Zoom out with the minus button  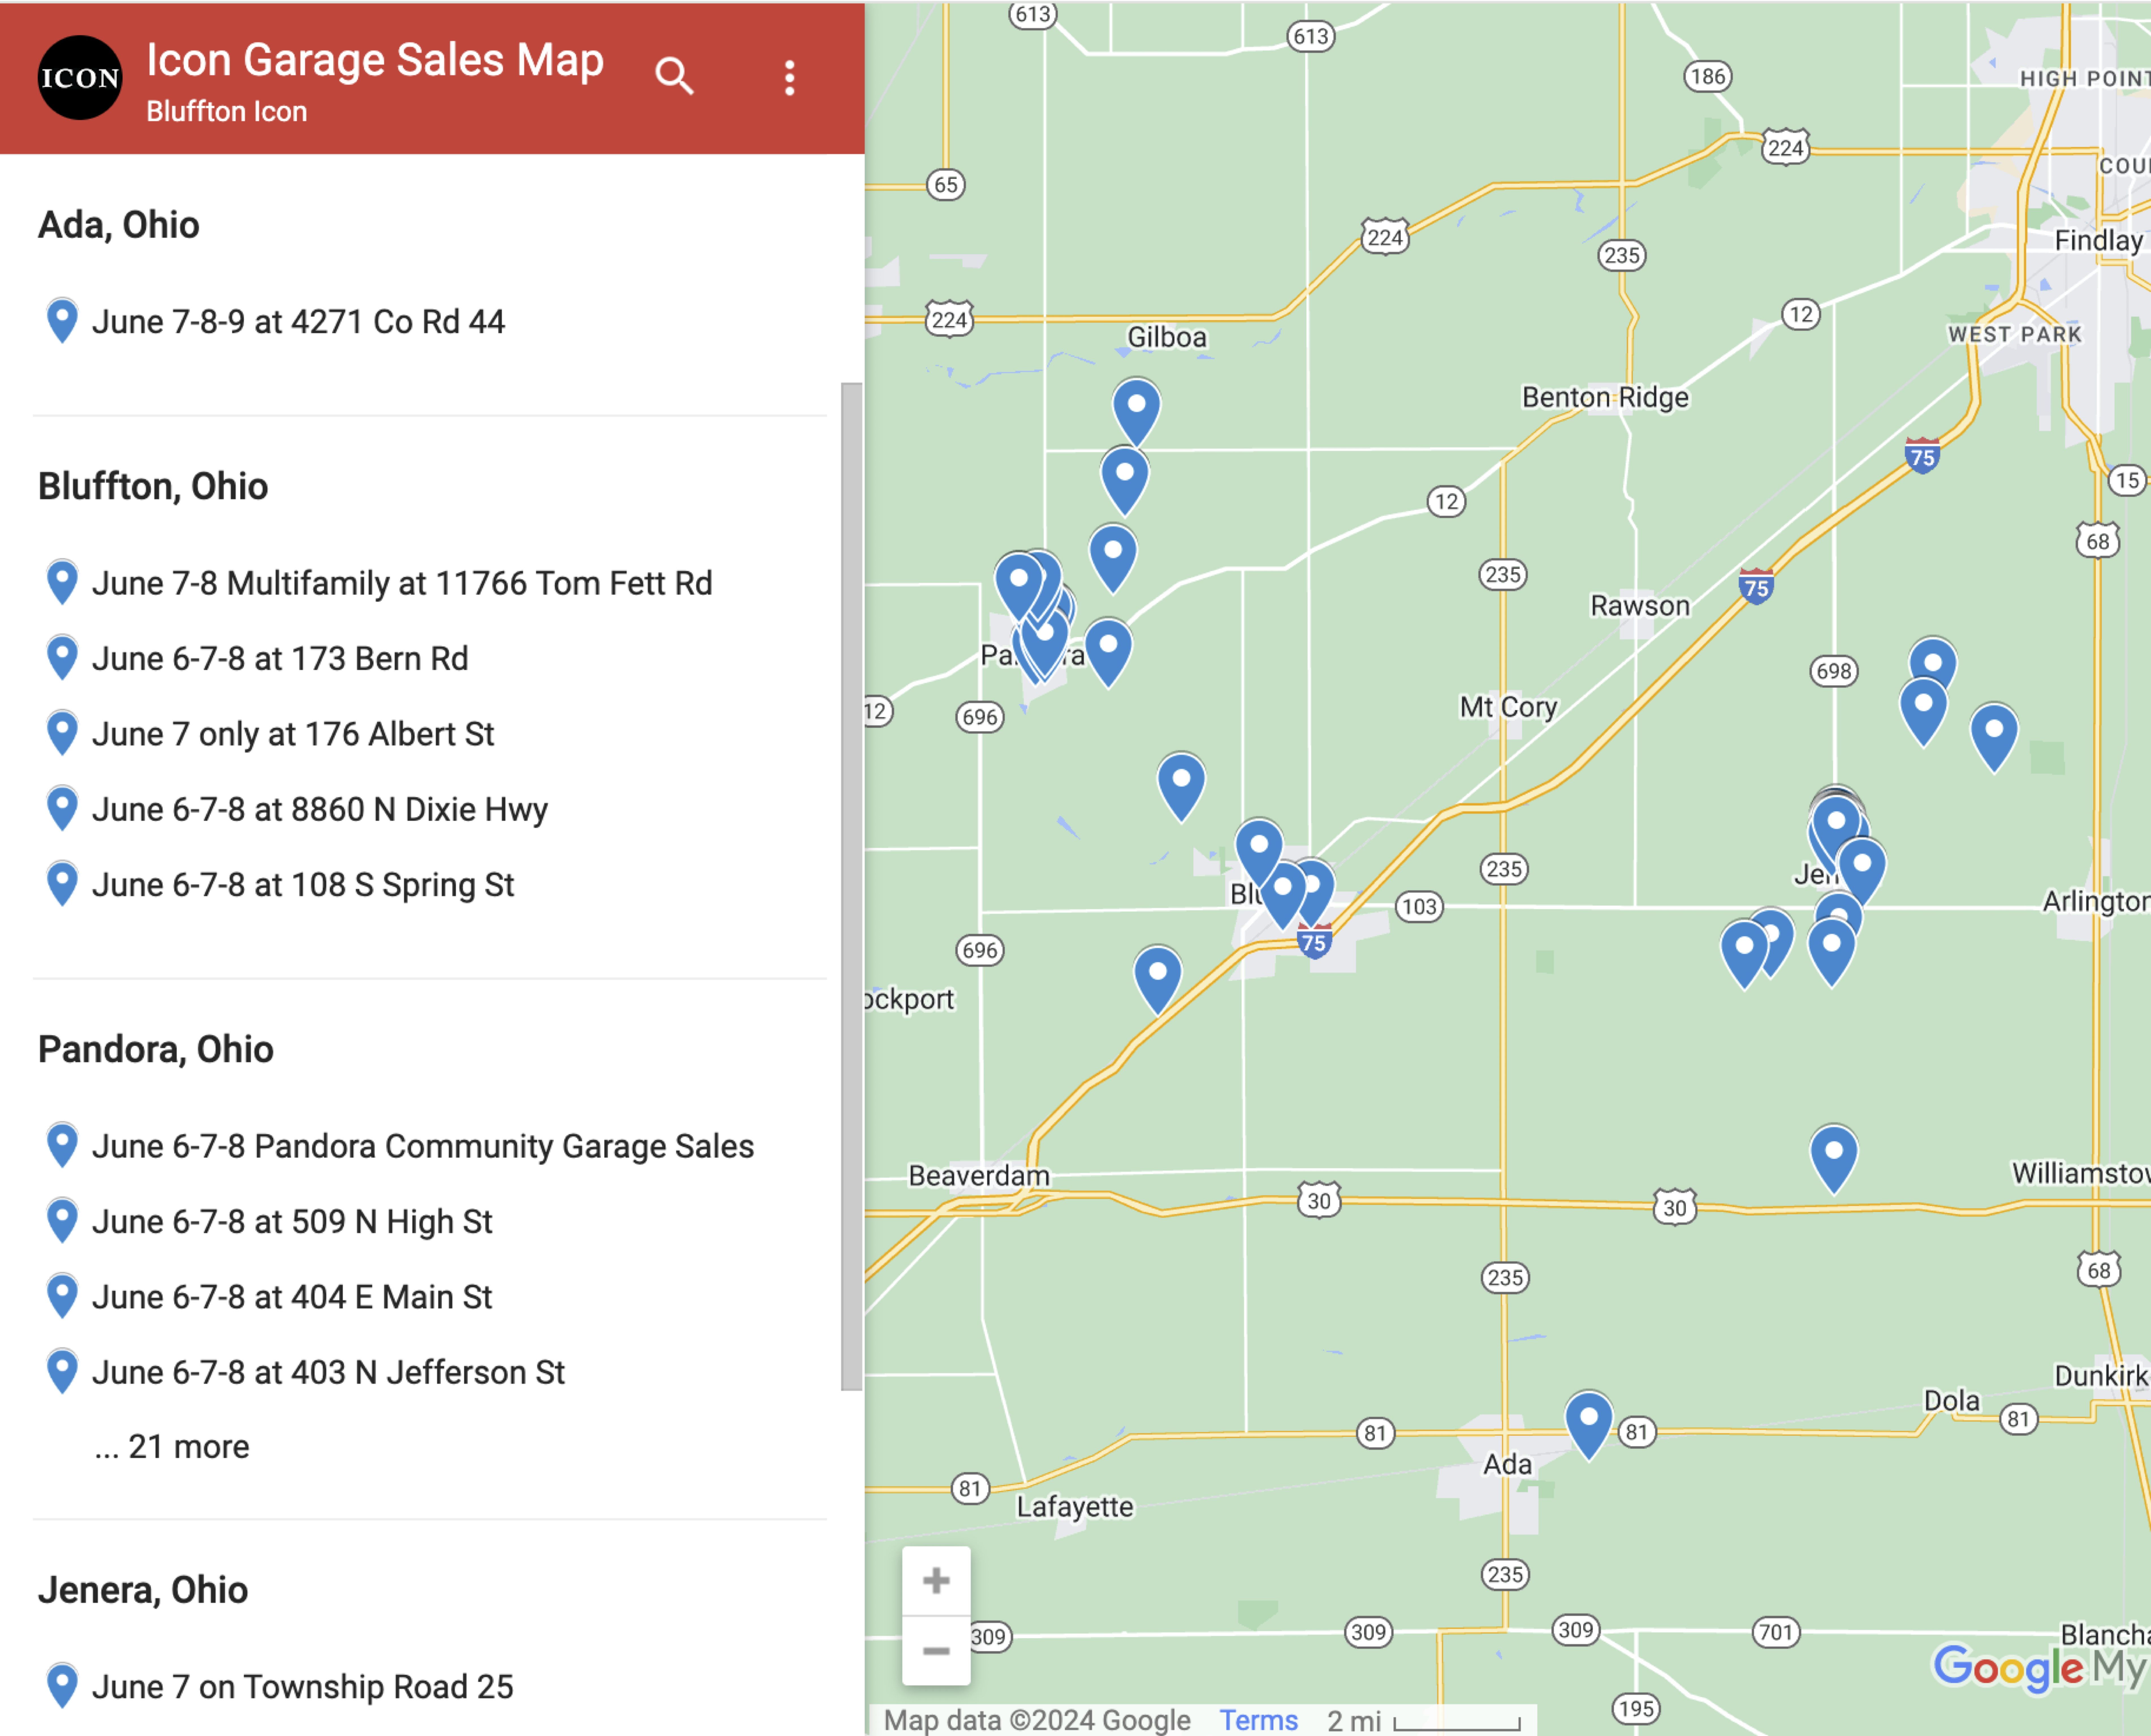[x=936, y=1651]
